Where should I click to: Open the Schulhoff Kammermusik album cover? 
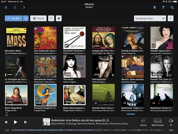point(75,38)
